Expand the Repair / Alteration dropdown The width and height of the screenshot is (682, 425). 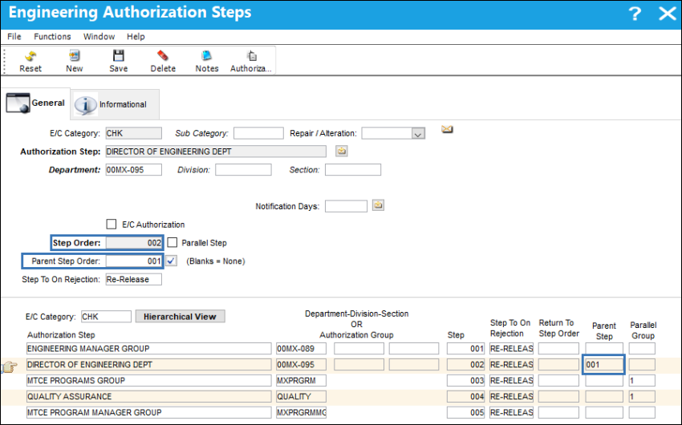[x=418, y=133]
